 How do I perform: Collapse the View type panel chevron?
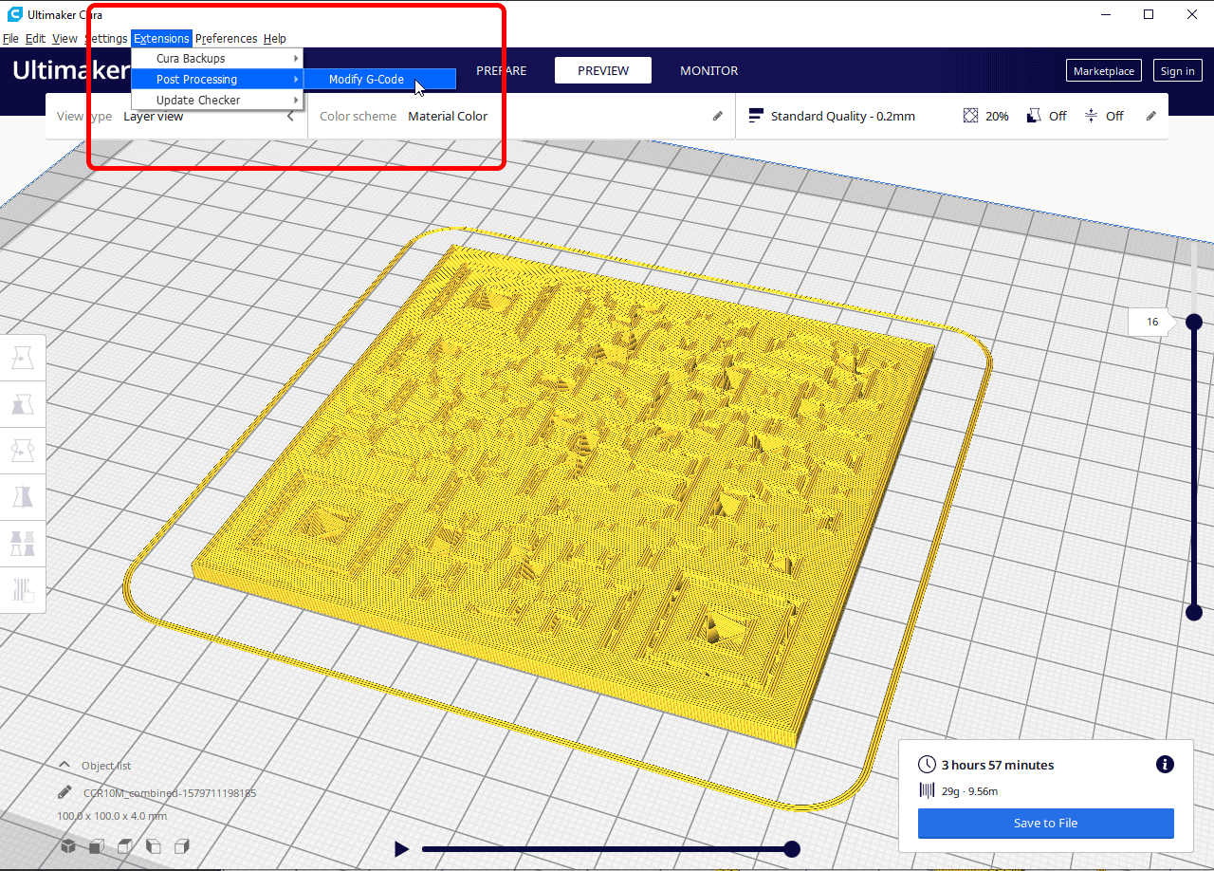click(290, 117)
